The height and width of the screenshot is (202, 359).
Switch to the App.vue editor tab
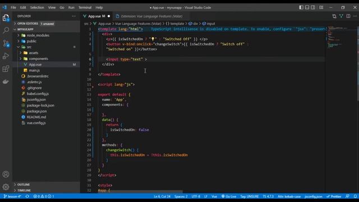[96, 16]
